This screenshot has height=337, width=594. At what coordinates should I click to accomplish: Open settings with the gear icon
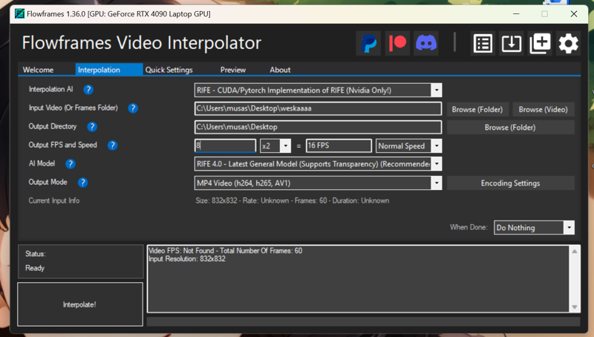point(568,43)
